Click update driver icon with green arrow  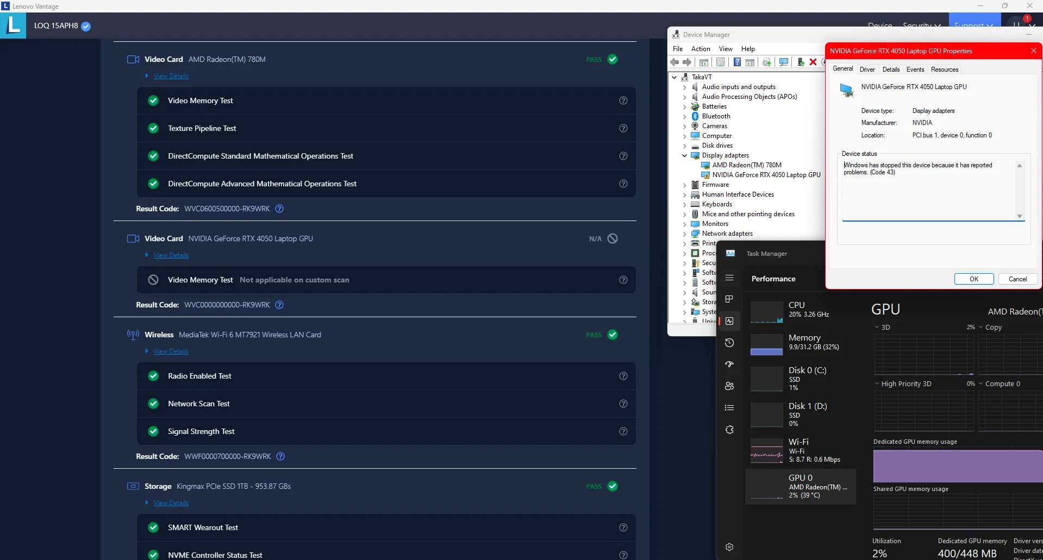[801, 62]
